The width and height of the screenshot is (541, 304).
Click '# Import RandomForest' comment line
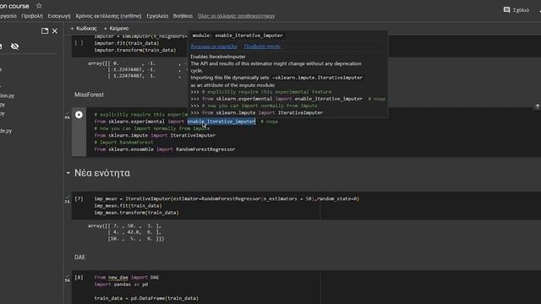(x=123, y=143)
